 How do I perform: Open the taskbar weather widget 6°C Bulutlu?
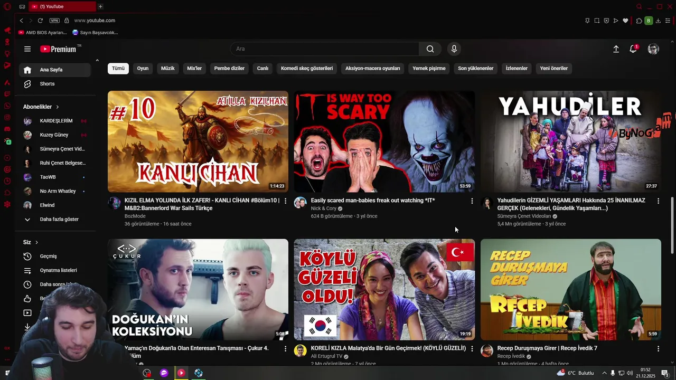(575, 373)
